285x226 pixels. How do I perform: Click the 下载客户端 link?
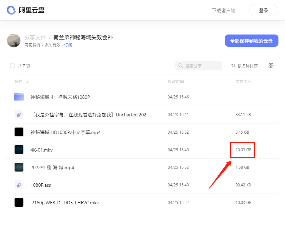(x=224, y=10)
